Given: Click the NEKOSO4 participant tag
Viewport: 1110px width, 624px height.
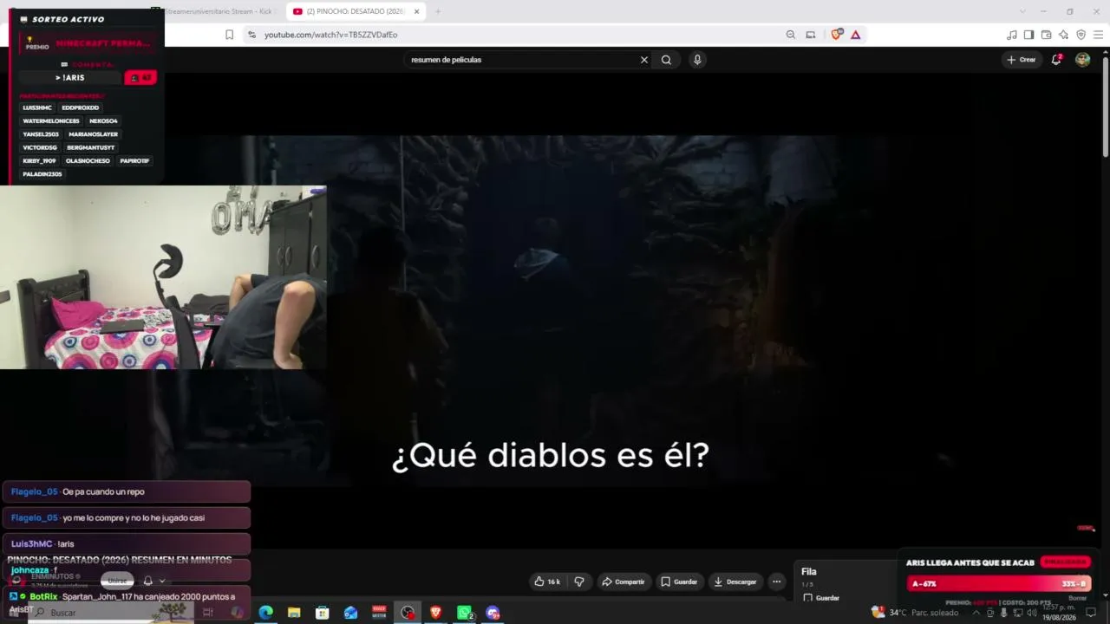Looking at the screenshot, I should [103, 121].
